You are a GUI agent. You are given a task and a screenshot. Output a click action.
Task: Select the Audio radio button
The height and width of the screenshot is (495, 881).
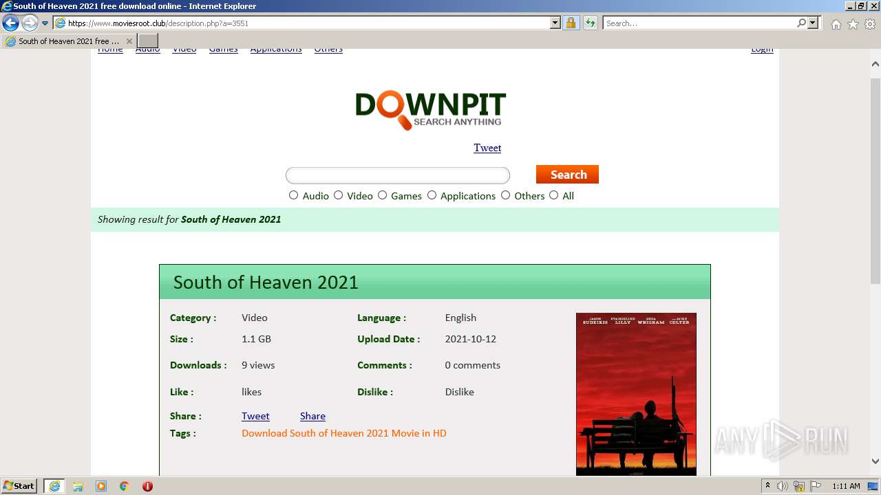294,195
